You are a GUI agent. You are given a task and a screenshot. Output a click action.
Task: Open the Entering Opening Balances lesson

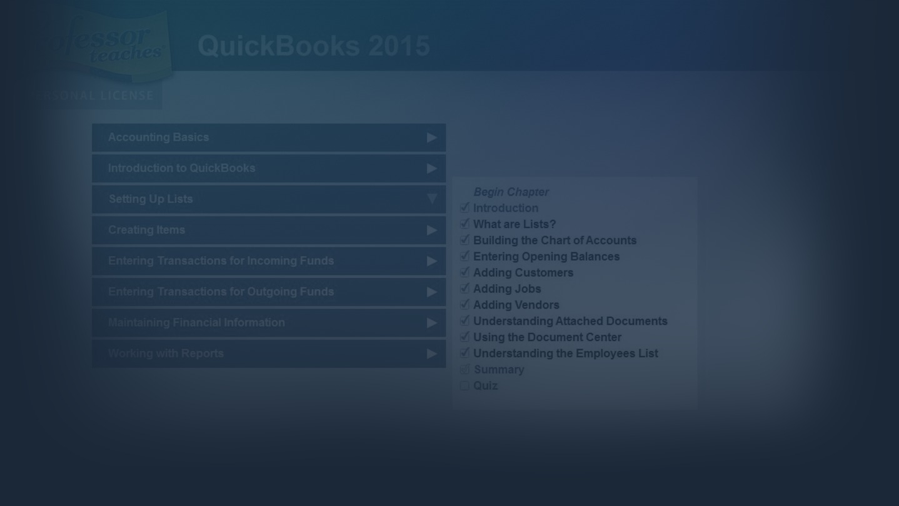(x=546, y=257)
